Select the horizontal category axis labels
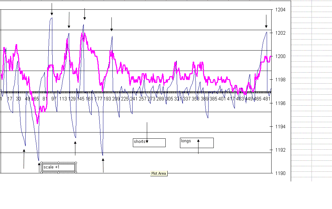 pos(130,97)
